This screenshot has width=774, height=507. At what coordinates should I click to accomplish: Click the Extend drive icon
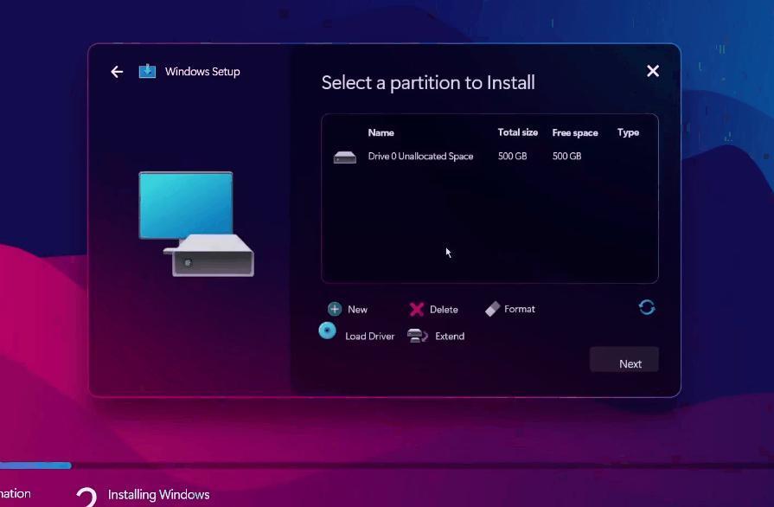(x=418, y=336)
